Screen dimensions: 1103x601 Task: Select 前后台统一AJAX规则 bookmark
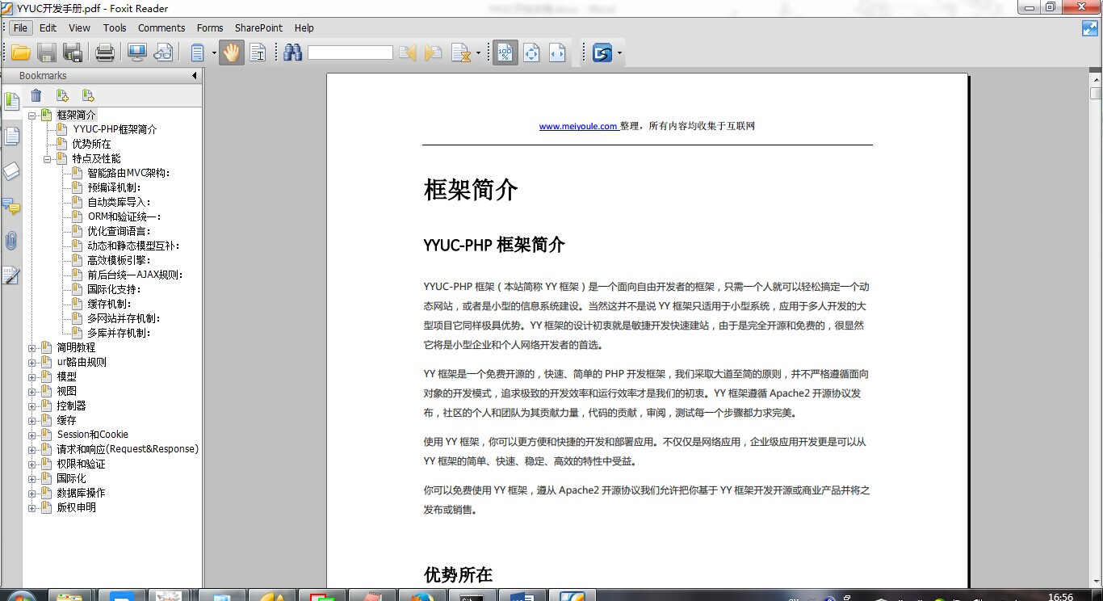135,275
